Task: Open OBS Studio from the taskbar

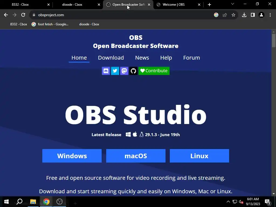Action: coord(60,202)
